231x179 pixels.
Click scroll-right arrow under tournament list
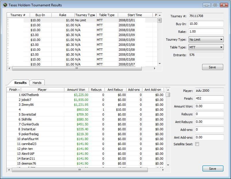(x=154, y=69)
